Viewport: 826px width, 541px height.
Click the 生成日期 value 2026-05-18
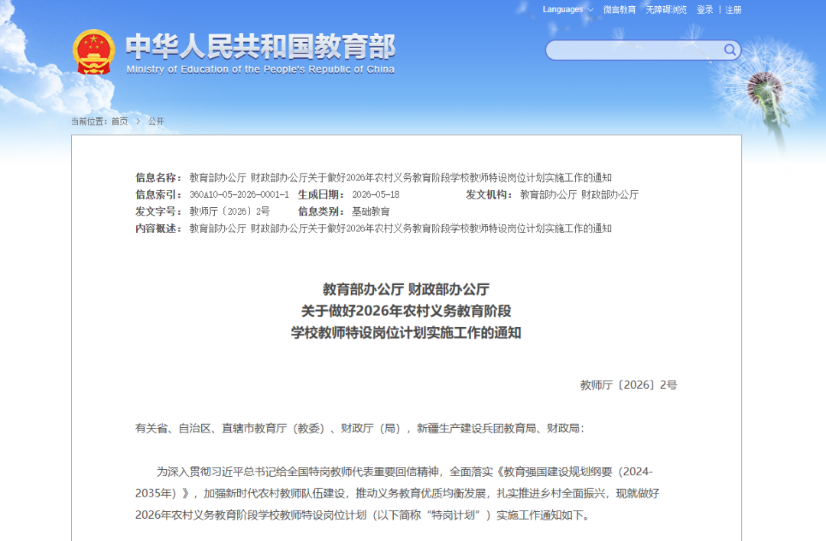pyautogui.click(x=376, y=195)
